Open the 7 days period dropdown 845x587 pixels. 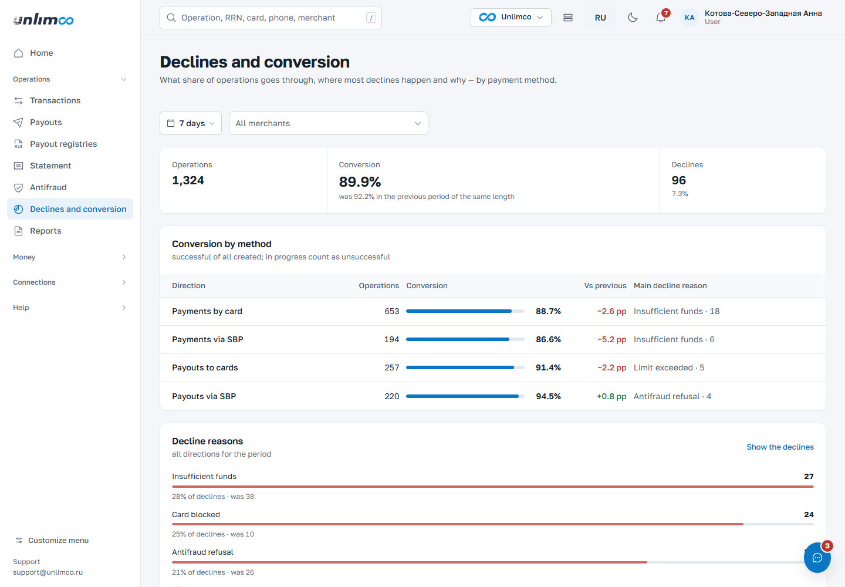[x=191, y=123]
